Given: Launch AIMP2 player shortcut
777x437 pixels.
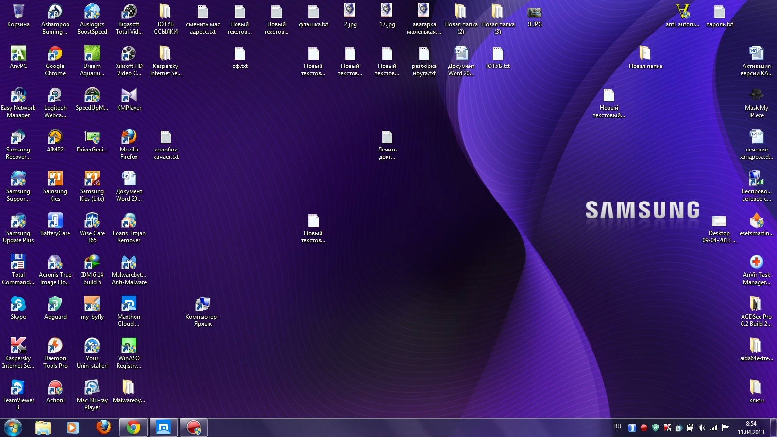Looking at the screenshot, I should (55, 141).
